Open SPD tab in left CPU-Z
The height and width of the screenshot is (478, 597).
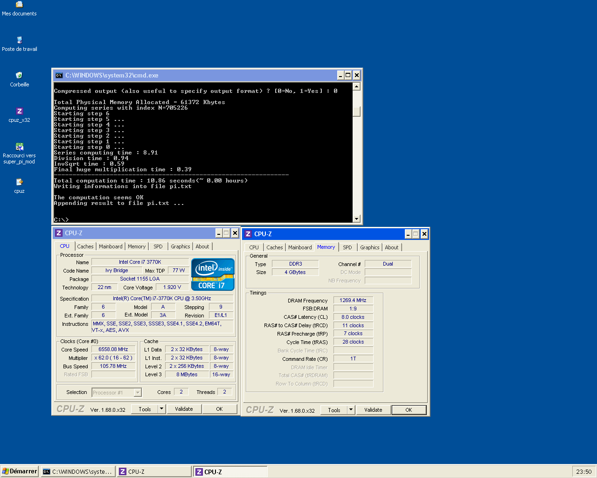[158, 246]
